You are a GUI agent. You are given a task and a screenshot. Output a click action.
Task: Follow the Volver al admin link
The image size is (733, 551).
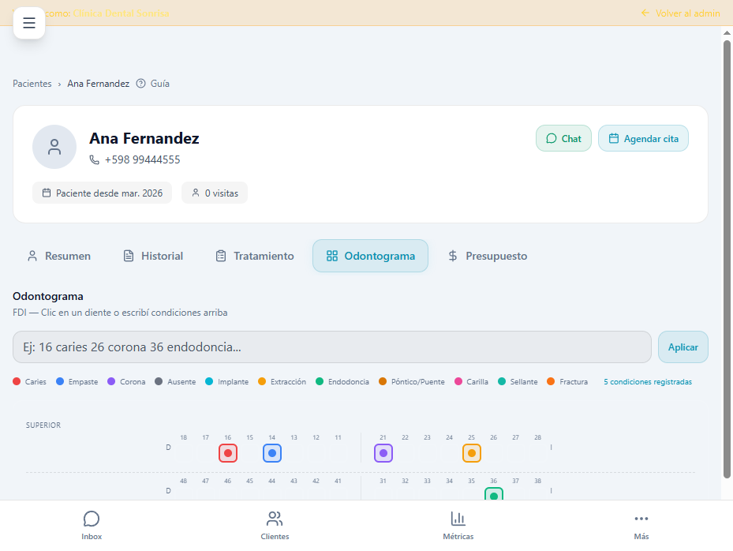tap(680, 13)
